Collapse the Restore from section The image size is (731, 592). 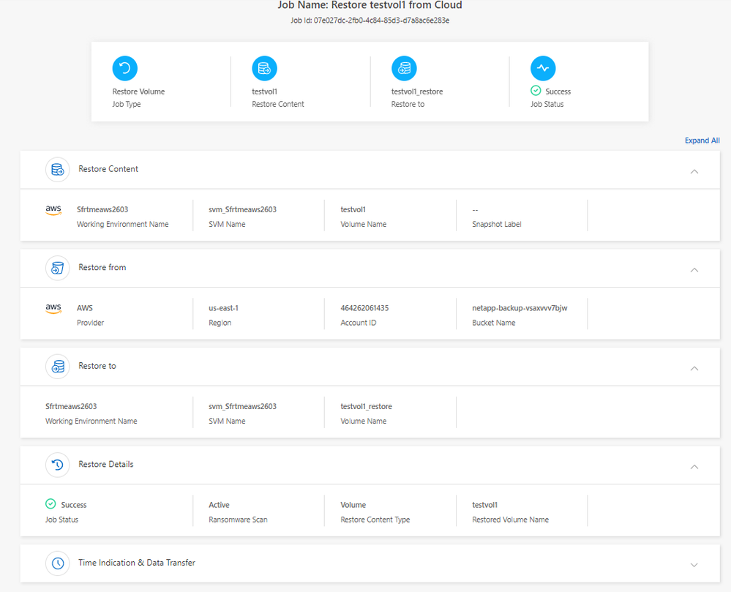click(694, 270)
